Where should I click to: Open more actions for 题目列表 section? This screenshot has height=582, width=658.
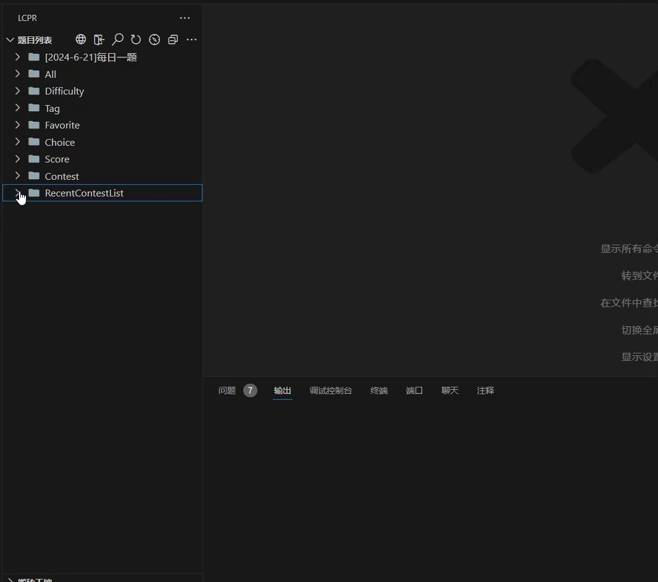click(191, 40)
